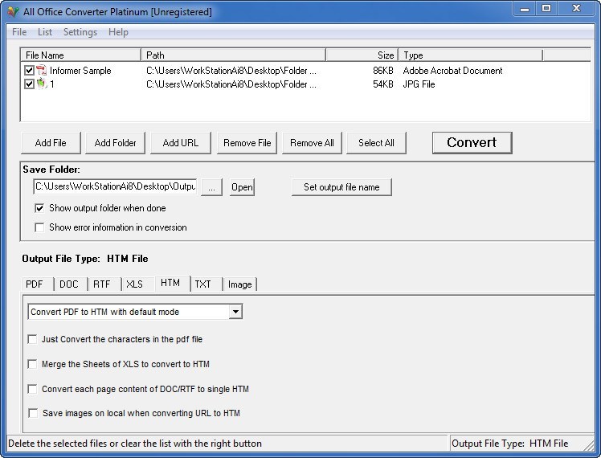Screen dimensions: 601x458
Task: Click the Select All button
Action: [376, 143]
